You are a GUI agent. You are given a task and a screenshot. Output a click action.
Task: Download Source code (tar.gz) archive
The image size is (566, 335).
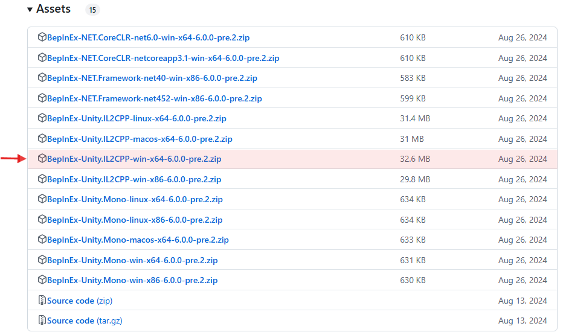tap(85, 321)
